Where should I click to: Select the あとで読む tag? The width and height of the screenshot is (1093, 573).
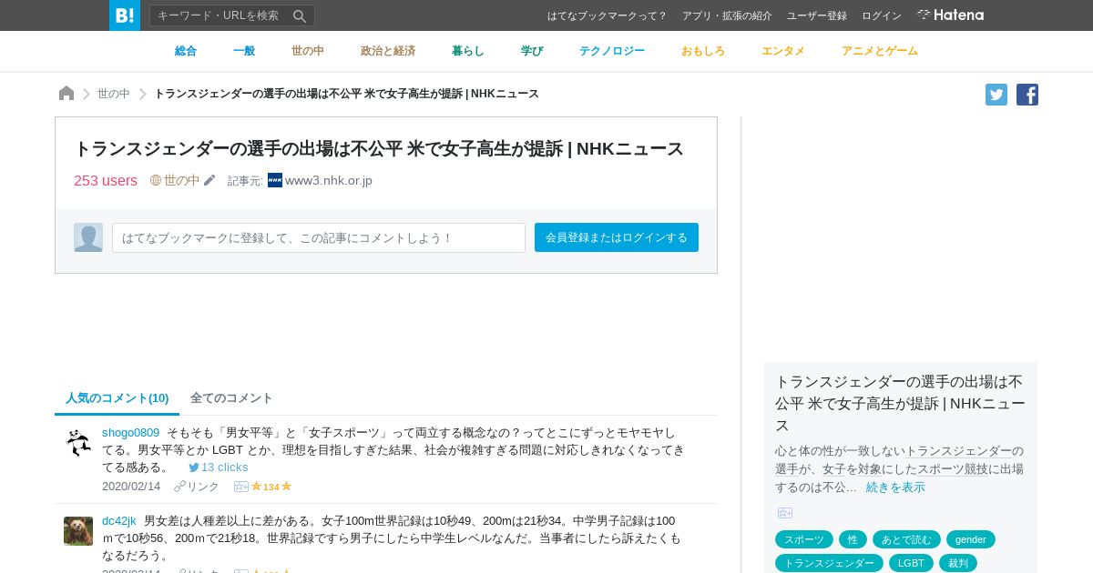pos(906,539)
